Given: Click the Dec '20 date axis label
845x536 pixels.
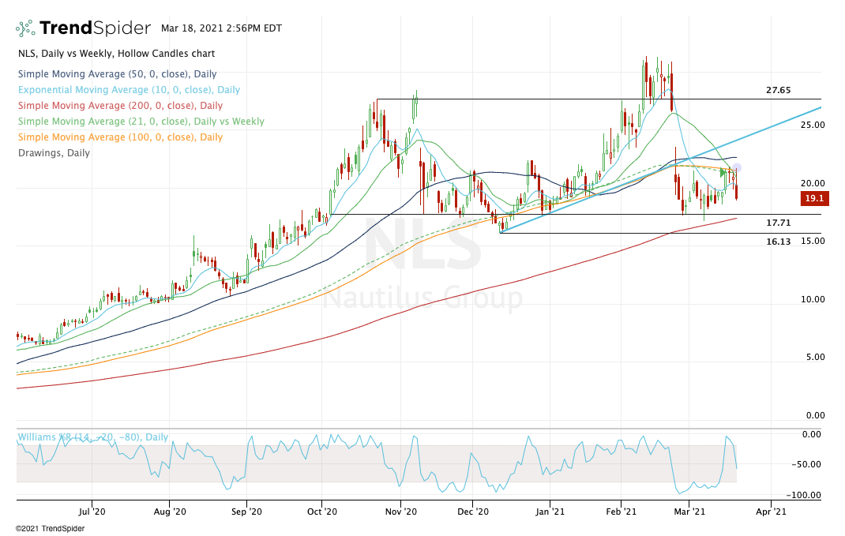Looking at the screenshot, I should [472, 512].
